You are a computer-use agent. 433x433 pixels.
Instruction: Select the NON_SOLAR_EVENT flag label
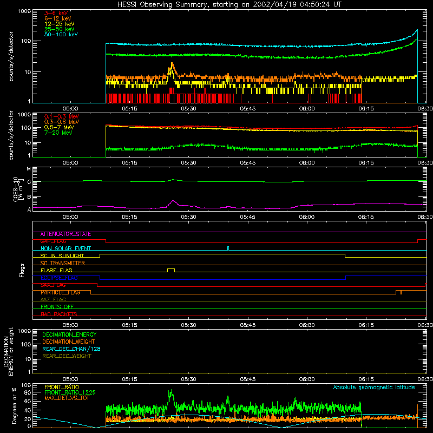(x=65, y=248)
